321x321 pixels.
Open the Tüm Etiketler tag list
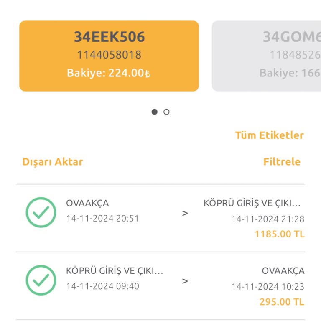pos(269,135)
